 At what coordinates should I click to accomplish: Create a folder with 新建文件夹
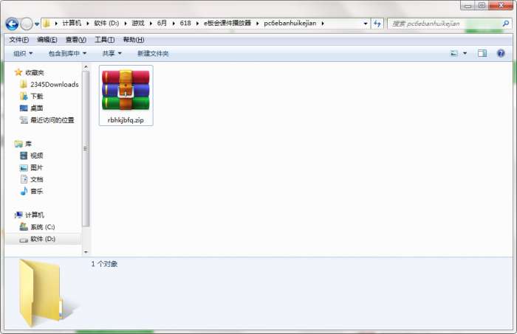point(153,53)
